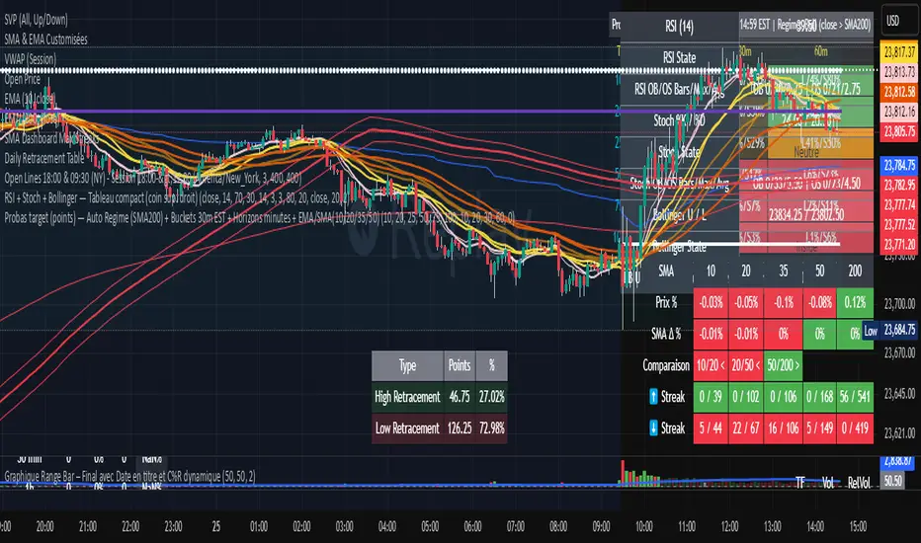Click the 56 / 541 up-streak cell
Image resolution: width=921 pixels, height=543 pixels.
[x=855, y=397]
